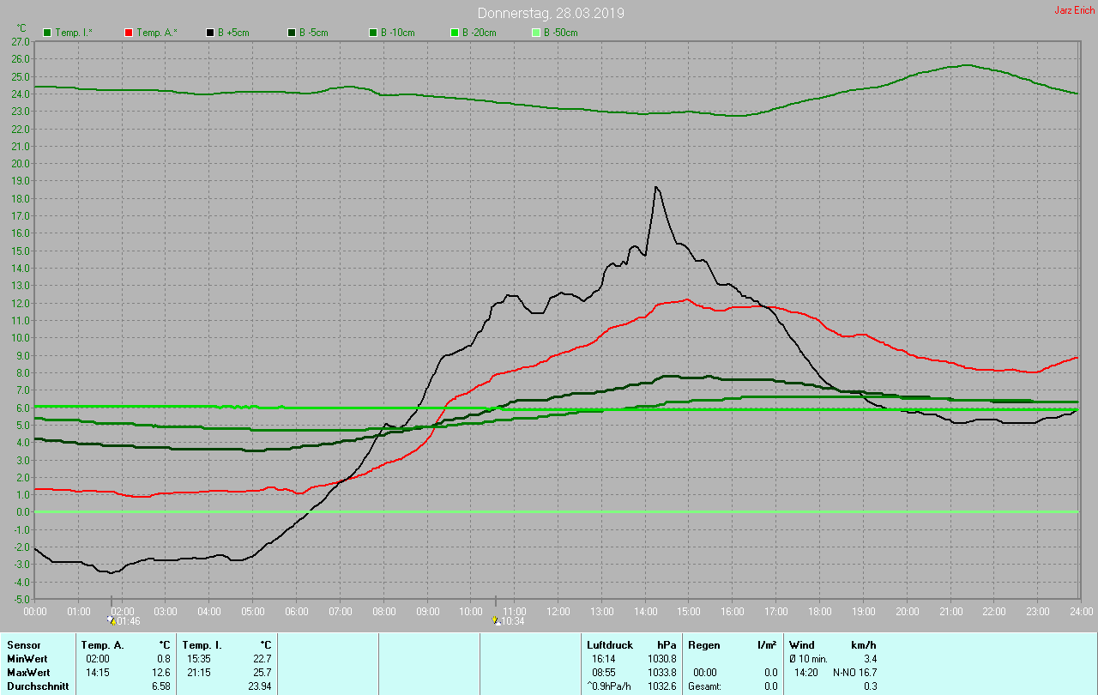Click the max time 14:15 cell

click(97, 672)
